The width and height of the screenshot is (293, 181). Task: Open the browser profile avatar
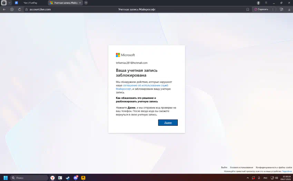click(x=258, y=3)
